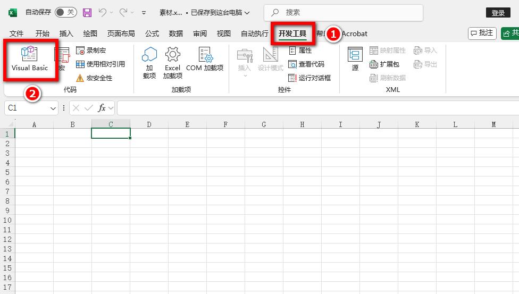Viewport: 519px width, 294px height.
Task: Select row 17 header
Action: 7,287
